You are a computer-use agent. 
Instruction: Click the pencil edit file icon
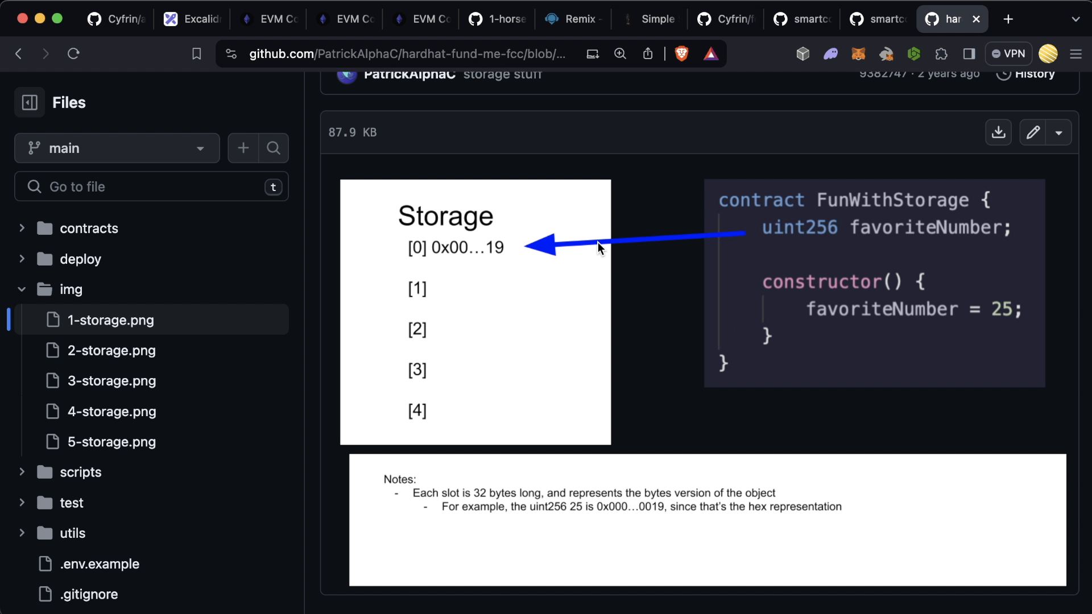pyautogui.click(x=1033, y=132)
